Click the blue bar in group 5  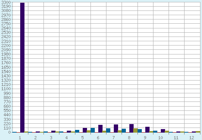(77, 131)
